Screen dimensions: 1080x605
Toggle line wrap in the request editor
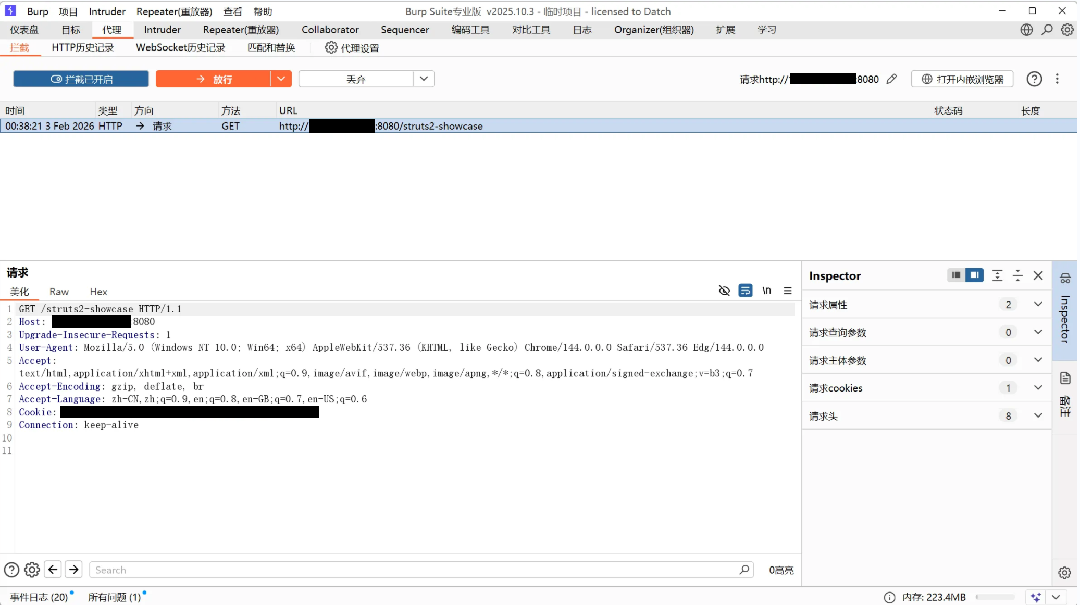(x=746, y=291)
